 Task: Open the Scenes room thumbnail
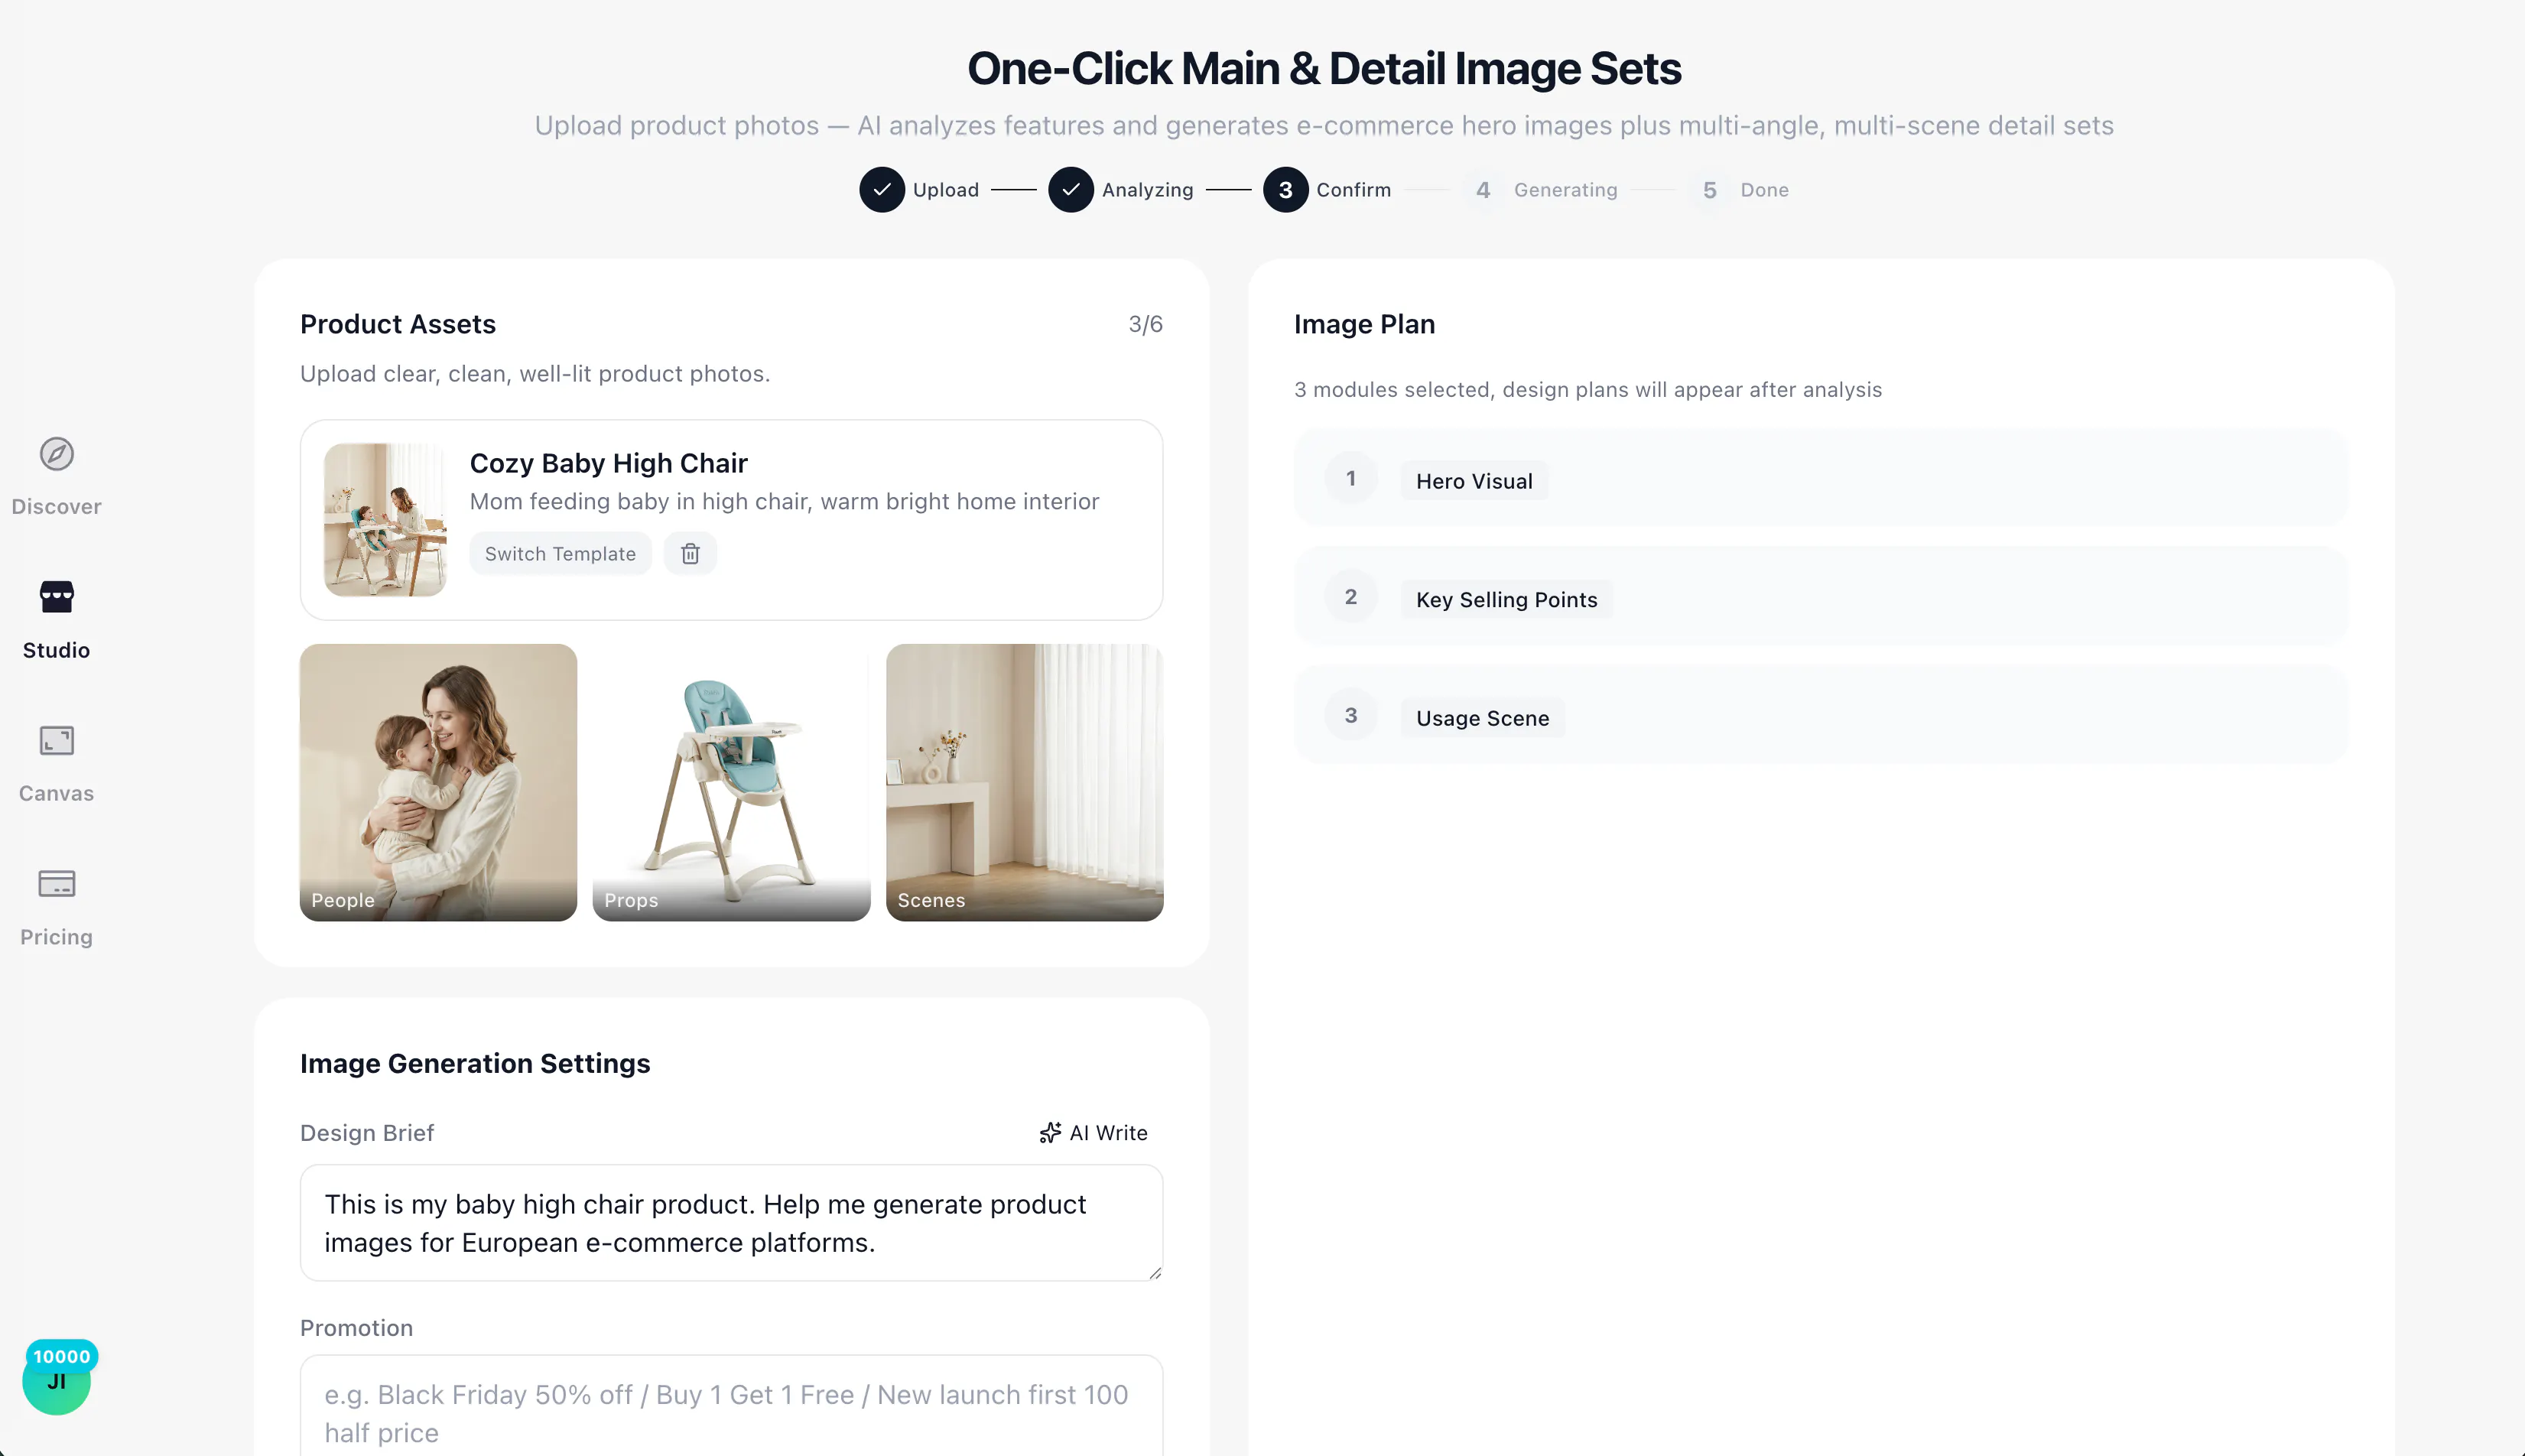click(1024, 782)
